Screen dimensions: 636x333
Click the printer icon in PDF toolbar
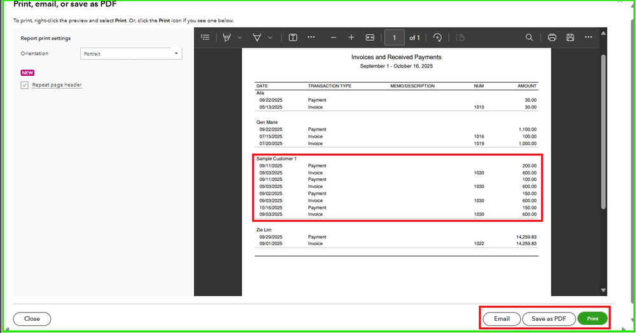[552, 38]
